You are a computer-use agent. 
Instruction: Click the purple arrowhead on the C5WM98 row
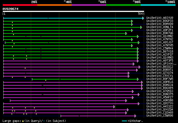point(135,116)
